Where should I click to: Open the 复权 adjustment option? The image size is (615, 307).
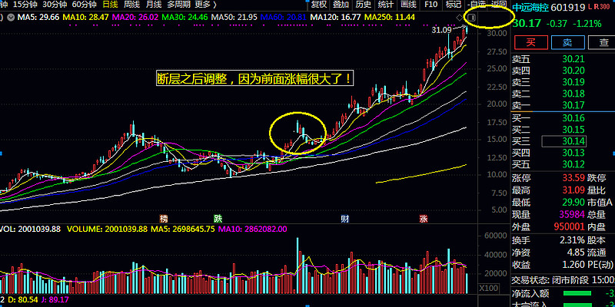[318, 5]
